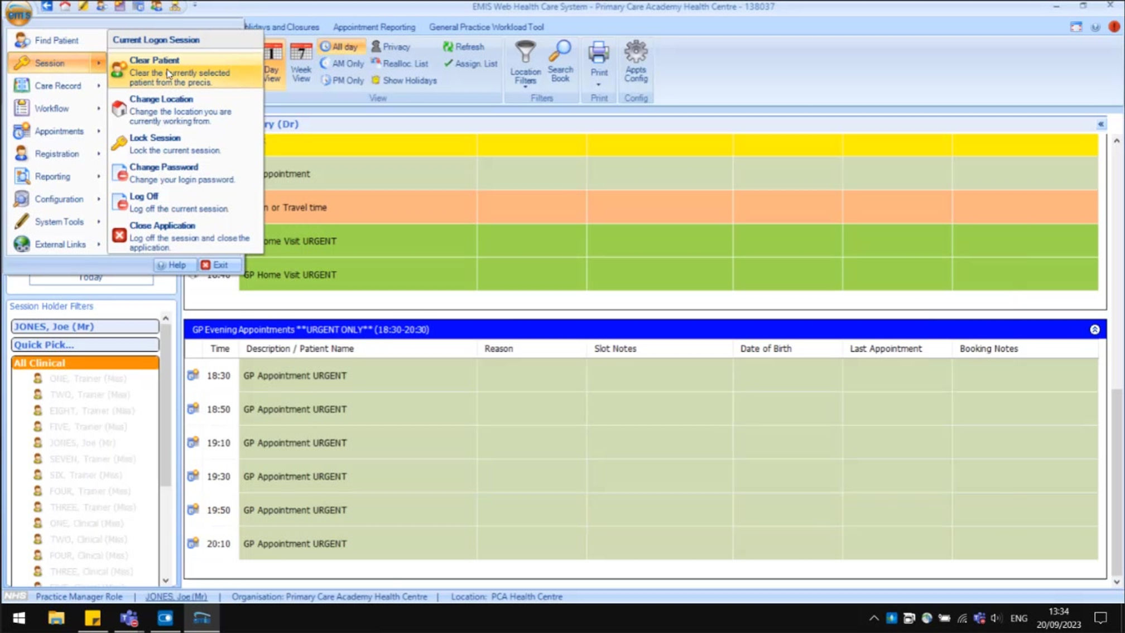
Task: Expand the External Links submenu
Action: tap(56, 244)
